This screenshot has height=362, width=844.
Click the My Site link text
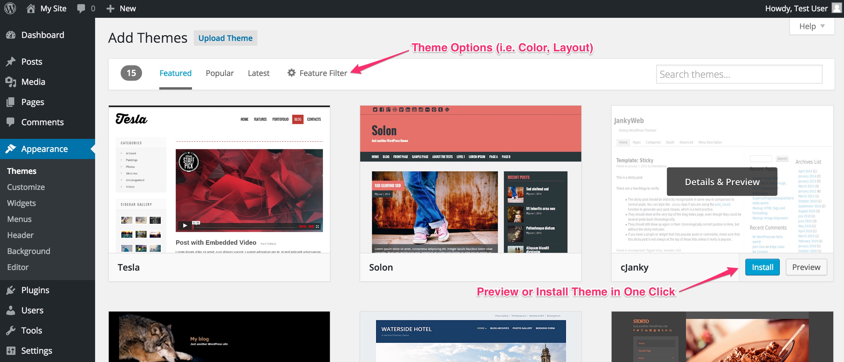coord(53,9)
